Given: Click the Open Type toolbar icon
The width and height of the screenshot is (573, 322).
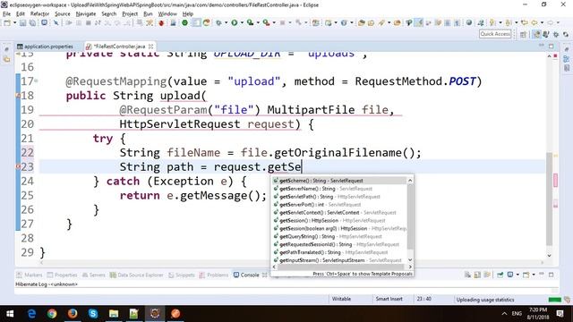Looking at the screenshot, I should pyautogui.click(x=362, y=23).
